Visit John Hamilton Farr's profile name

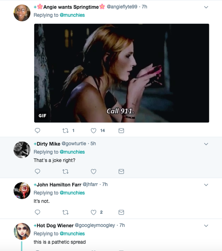pos(59,185)
